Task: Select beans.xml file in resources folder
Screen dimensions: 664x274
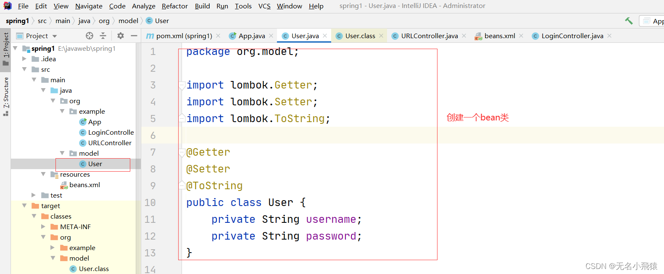Action: (x=80, y=185)
